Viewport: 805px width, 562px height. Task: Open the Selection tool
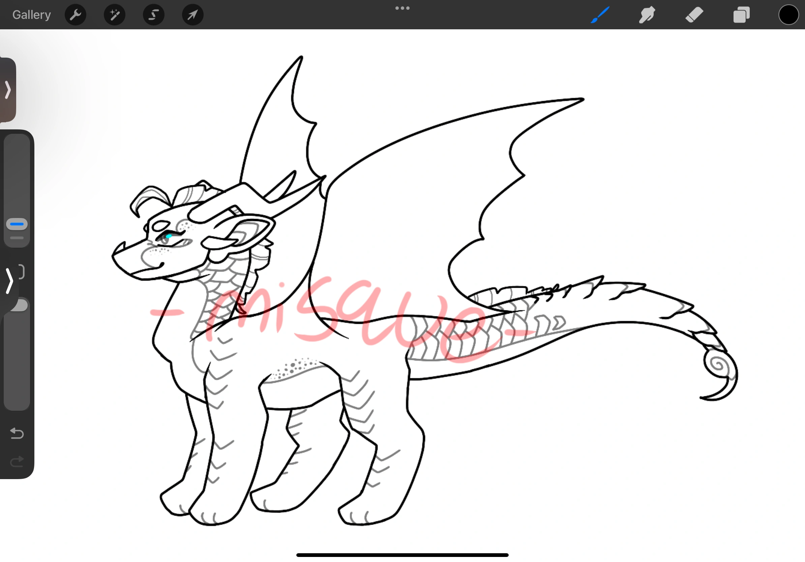click(153, 15)
